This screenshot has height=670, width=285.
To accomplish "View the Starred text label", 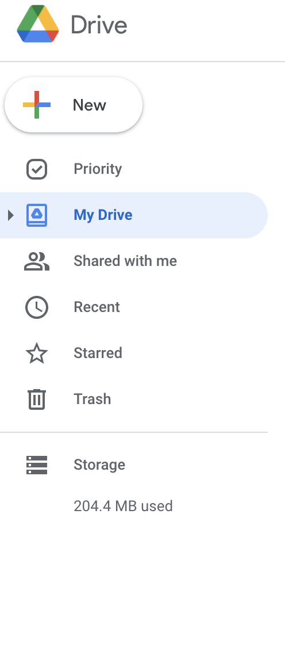I will (x=98, y=353).
